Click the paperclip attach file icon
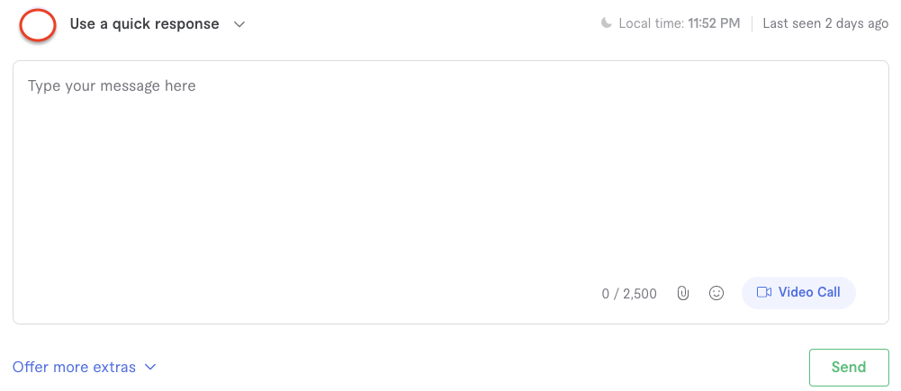 tap(683, 293)
